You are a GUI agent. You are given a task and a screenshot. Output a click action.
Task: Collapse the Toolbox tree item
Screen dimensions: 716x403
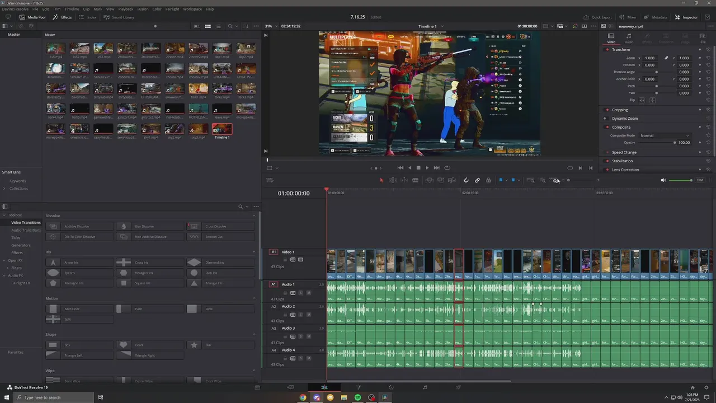coord(4,215)
